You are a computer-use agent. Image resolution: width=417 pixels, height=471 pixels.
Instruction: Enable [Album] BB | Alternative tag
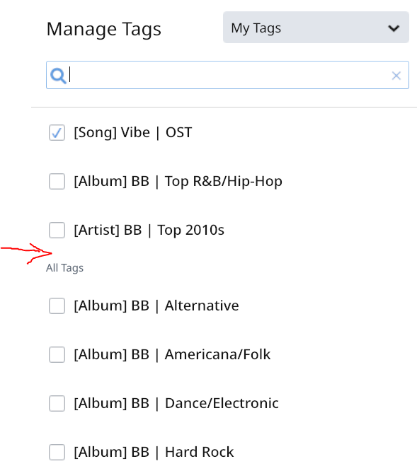click(57, 306)
